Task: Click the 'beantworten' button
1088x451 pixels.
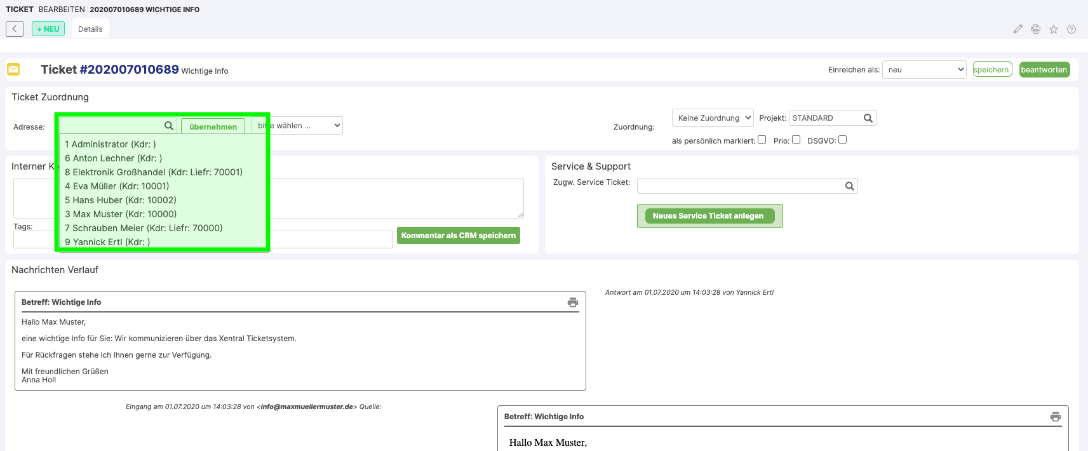Action: click(x=1044, y=70)
